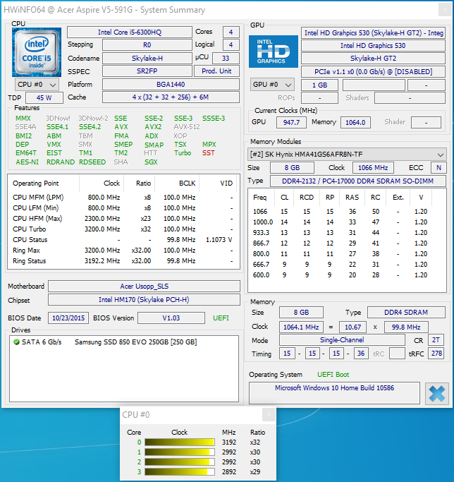The image size is (454, 482).
Task: Close the CPU #0 clock window
Action: 269,415
